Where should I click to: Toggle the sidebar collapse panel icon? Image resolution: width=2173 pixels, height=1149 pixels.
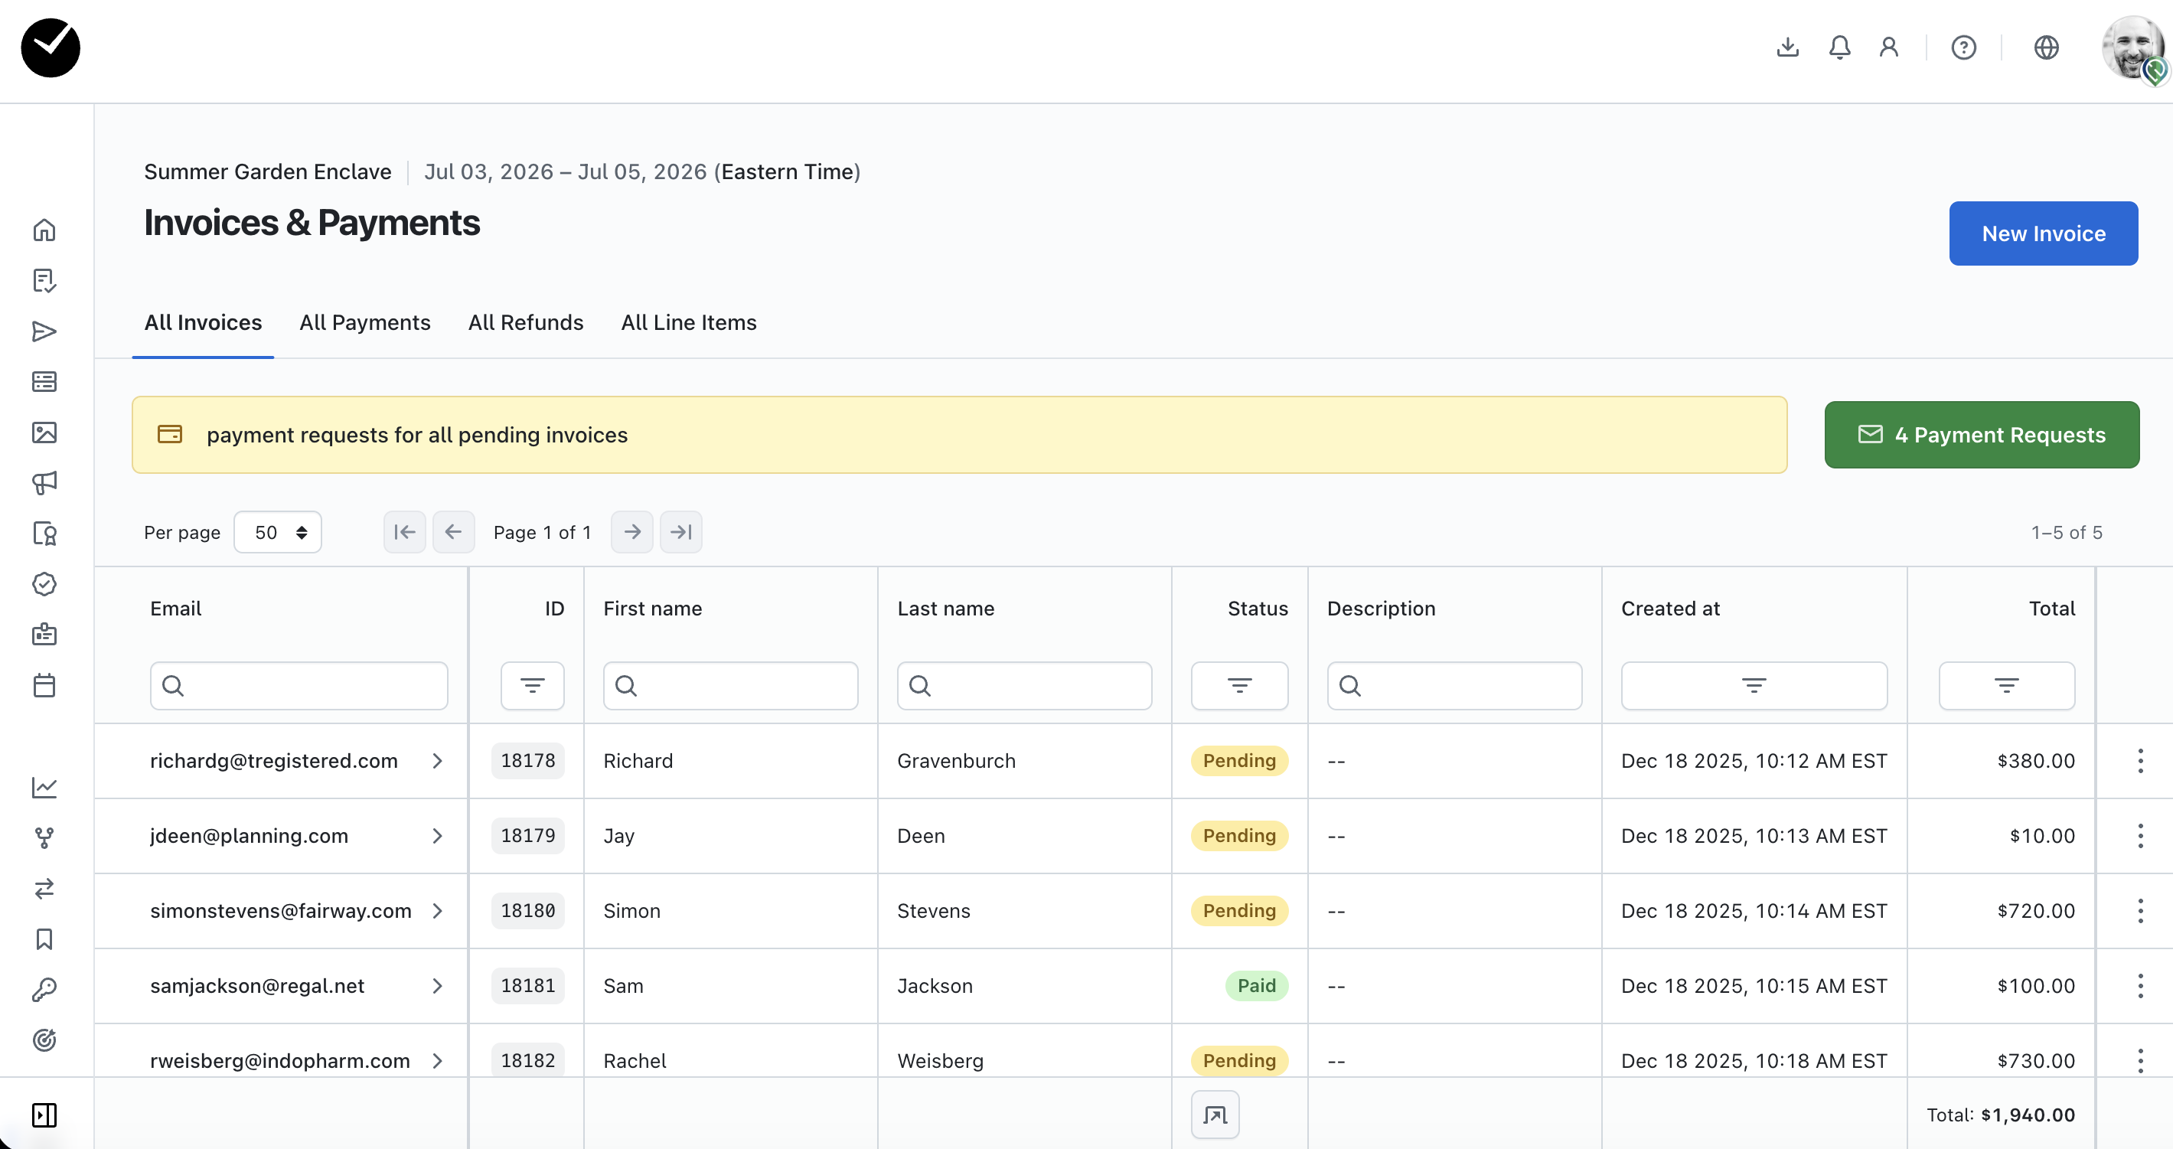(x=44, y=1115)
